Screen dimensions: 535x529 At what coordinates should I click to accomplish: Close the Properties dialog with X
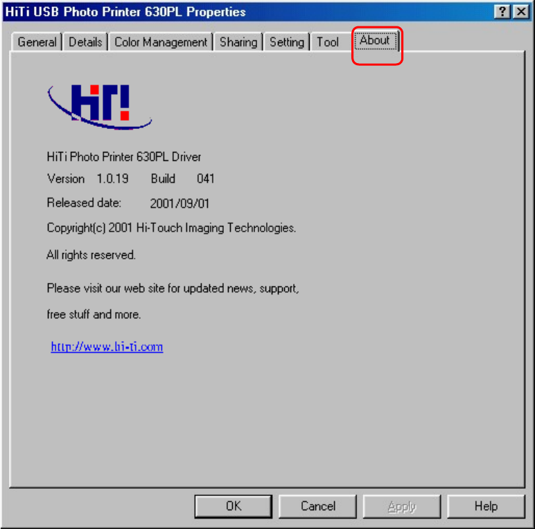pyautogui.click(x=521, y=12)
